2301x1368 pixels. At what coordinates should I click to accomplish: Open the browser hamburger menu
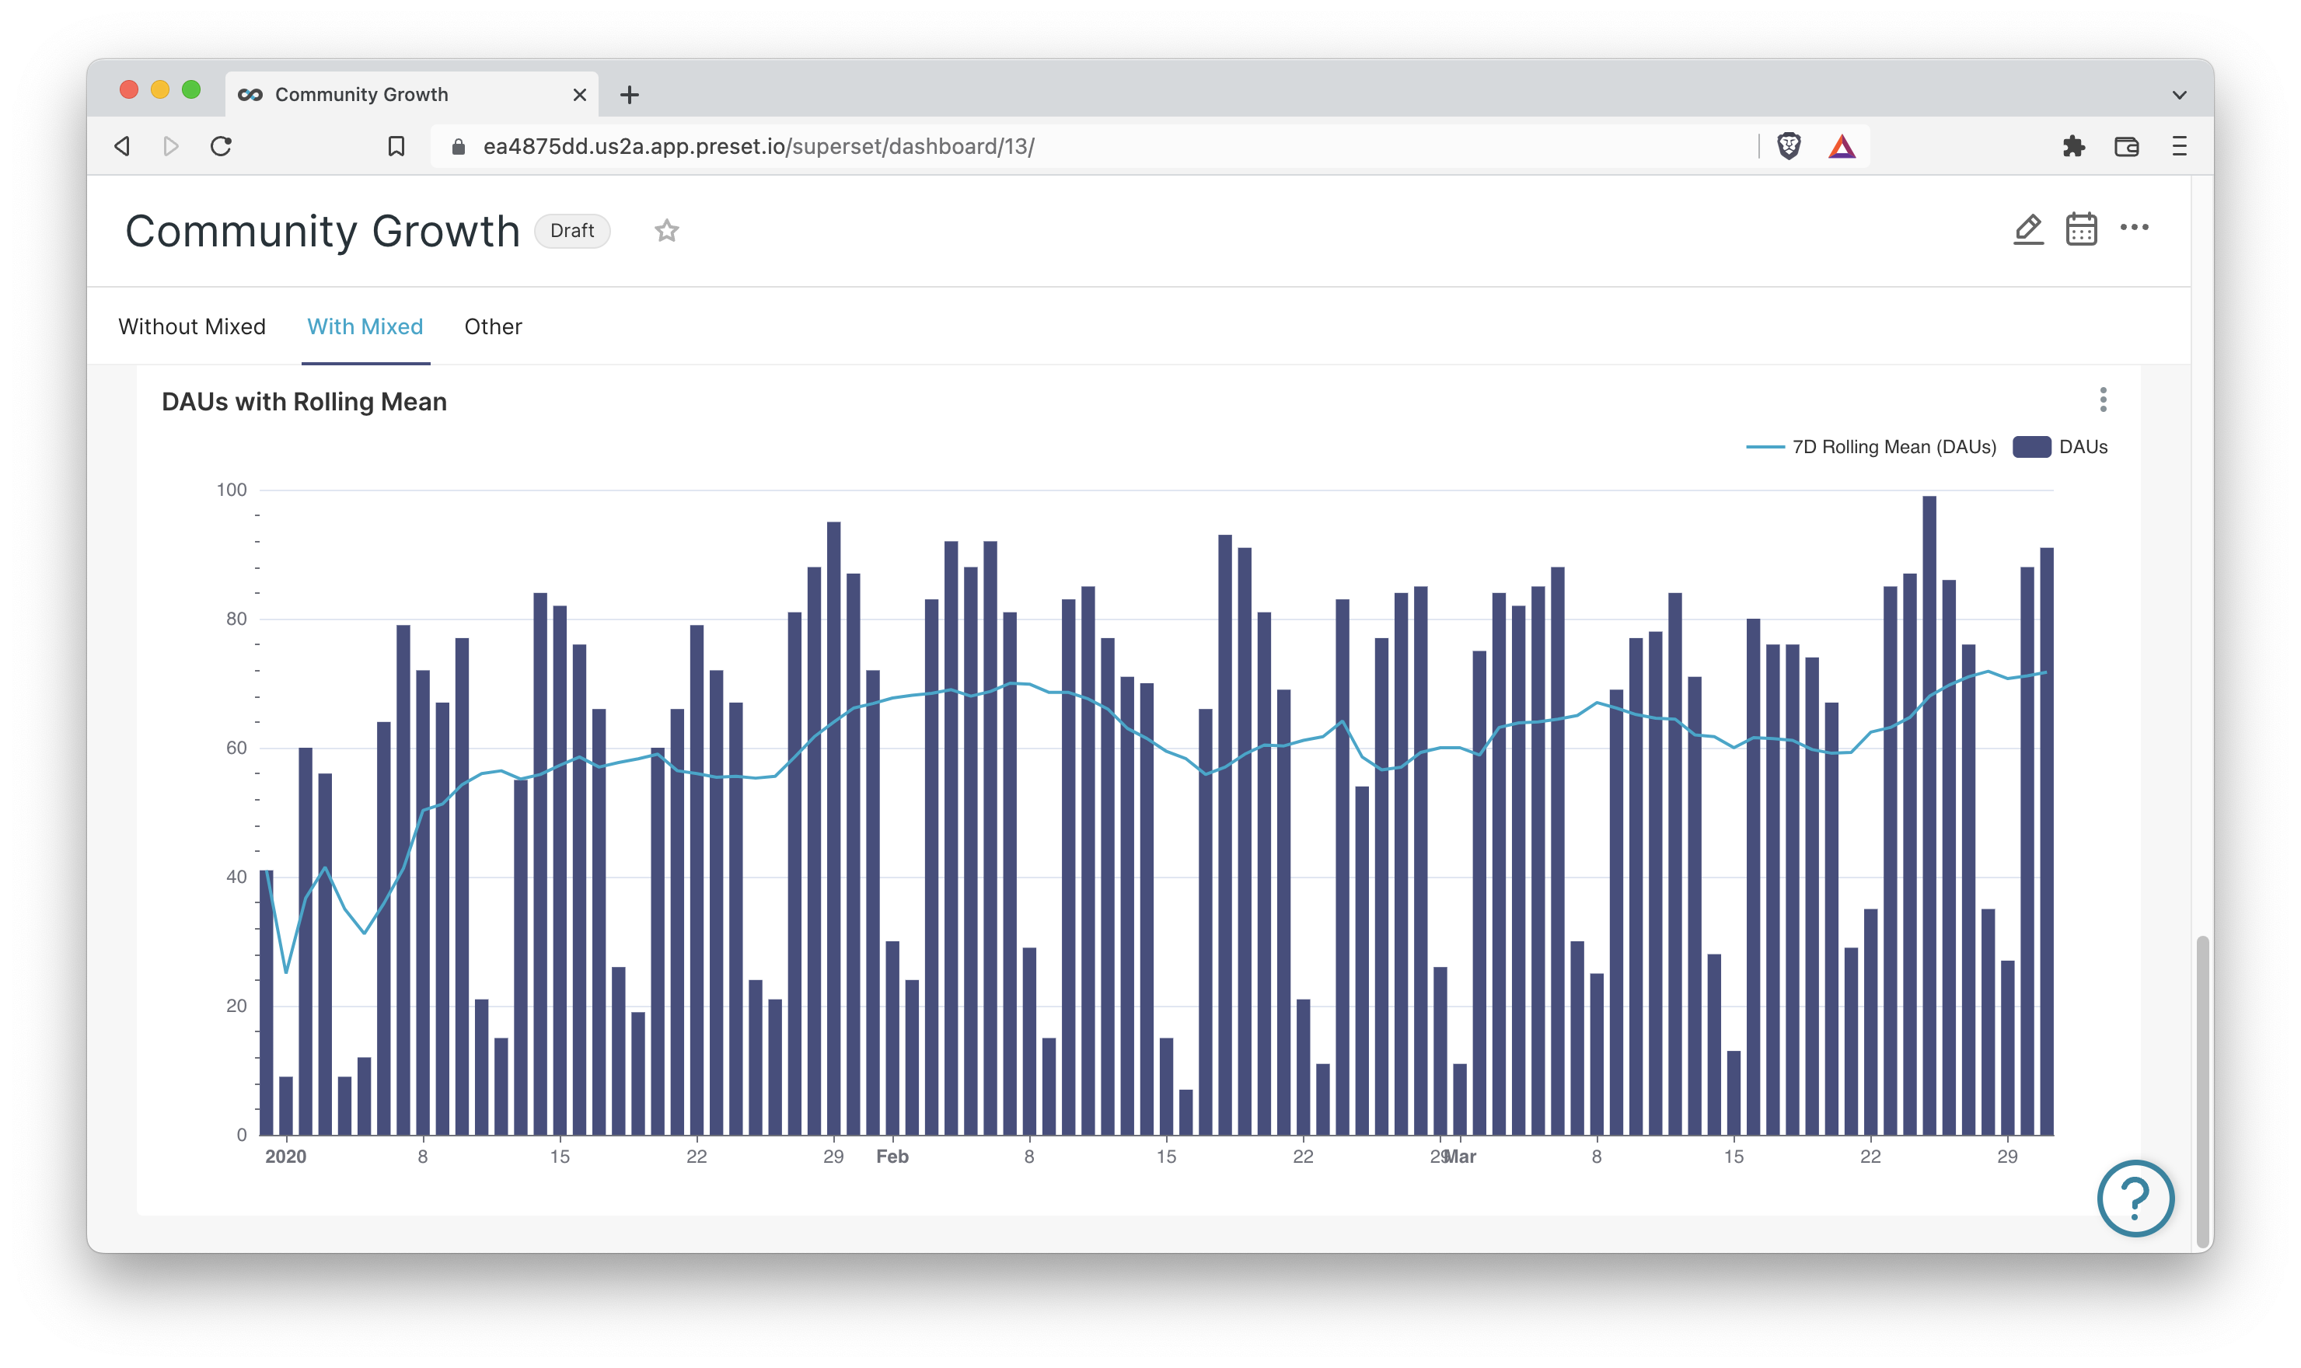[2178, 145]
